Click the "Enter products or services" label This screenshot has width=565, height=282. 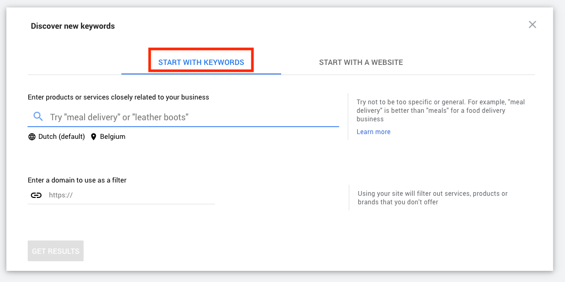118,97
